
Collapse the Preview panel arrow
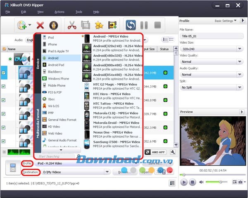pos(242,112)
